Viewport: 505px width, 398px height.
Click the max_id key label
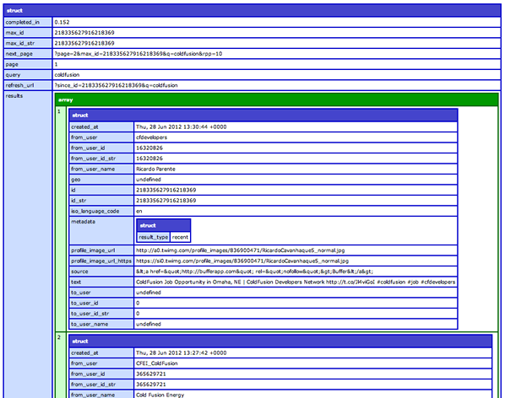14,33
